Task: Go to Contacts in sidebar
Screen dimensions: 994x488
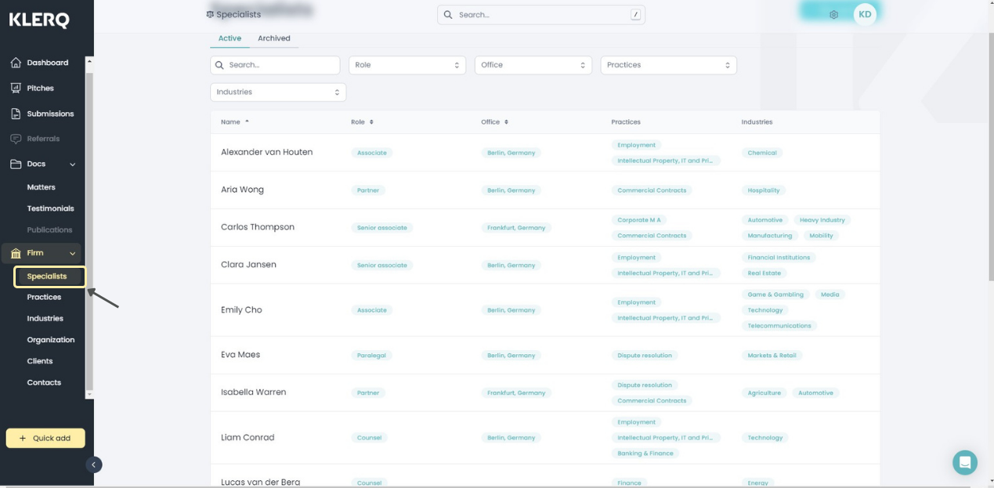Action: coord(44,382)
